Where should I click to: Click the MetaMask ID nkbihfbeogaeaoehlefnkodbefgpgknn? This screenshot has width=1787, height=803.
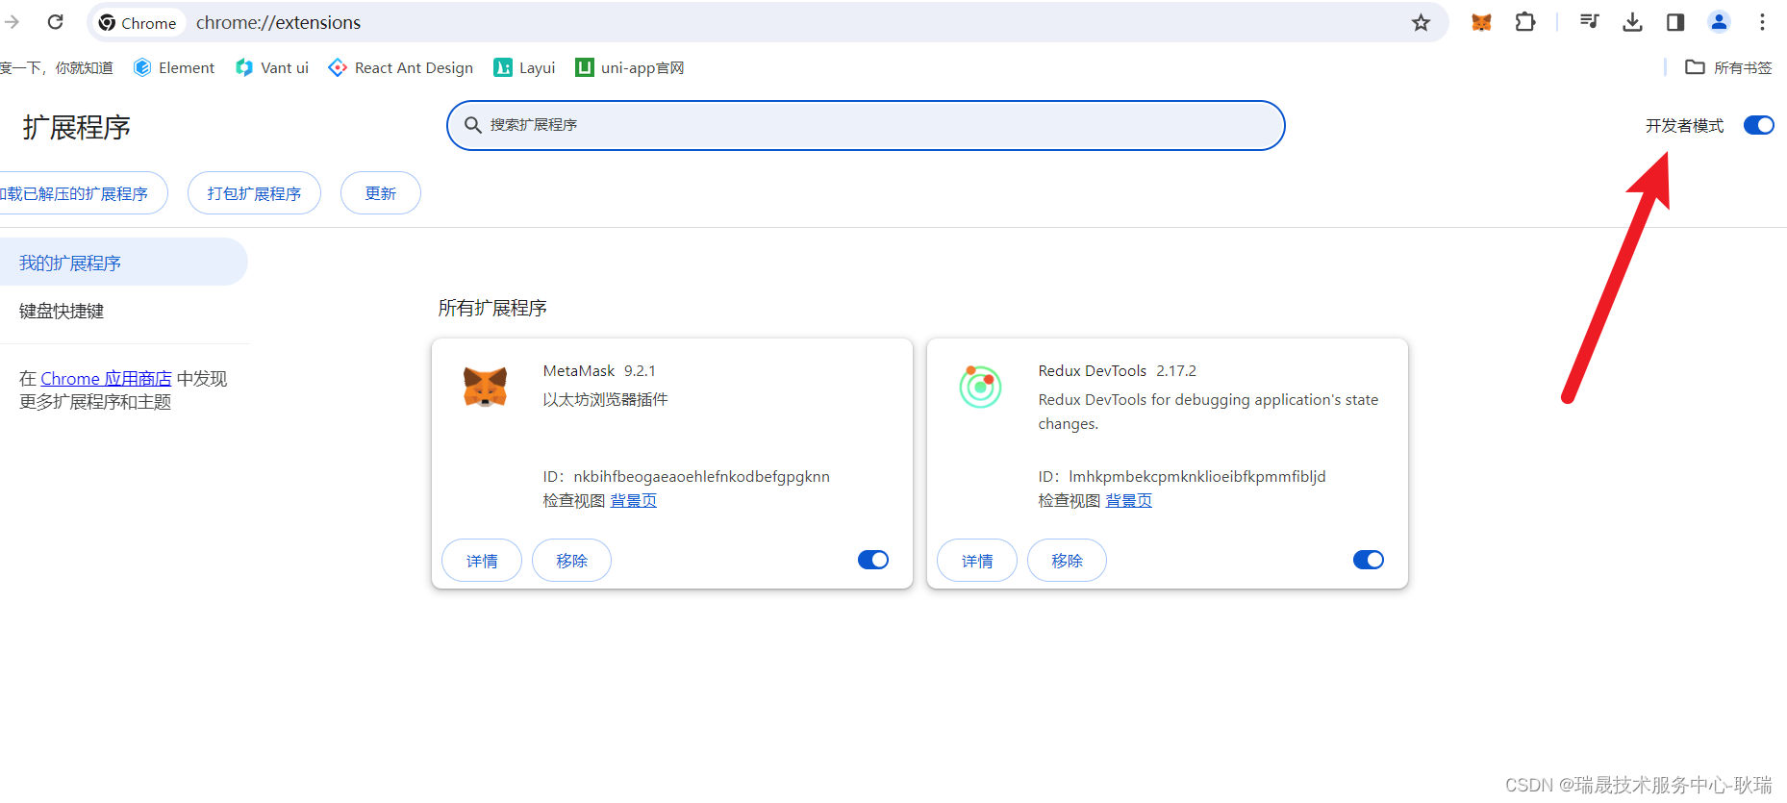701,476
